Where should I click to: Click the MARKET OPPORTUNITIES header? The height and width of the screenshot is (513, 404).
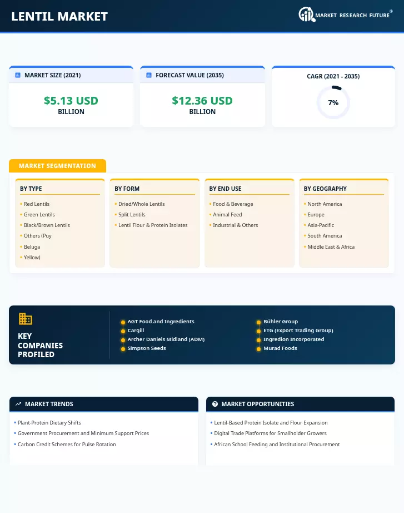tap(257, 404)
